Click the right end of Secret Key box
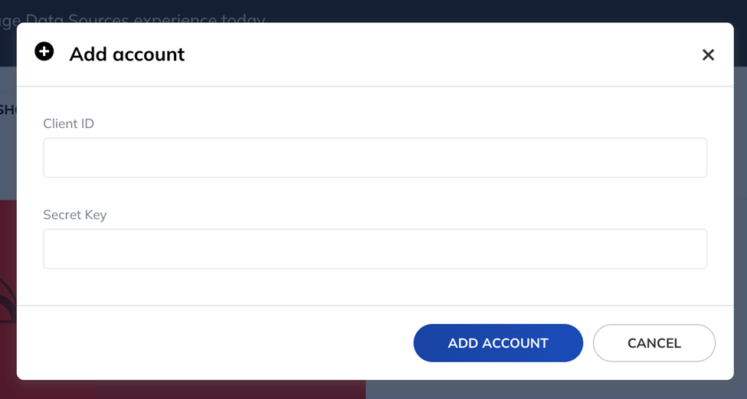 pos(686,249)
